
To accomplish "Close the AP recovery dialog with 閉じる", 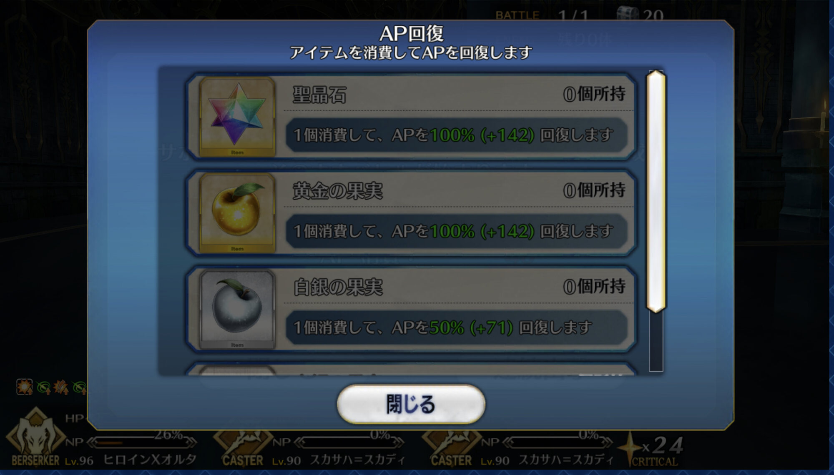I will pos(411,404).
